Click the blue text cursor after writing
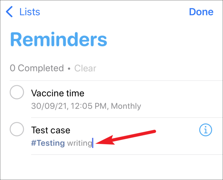The width and height of the screenshot is (223, 180). (x=93, y=143)
